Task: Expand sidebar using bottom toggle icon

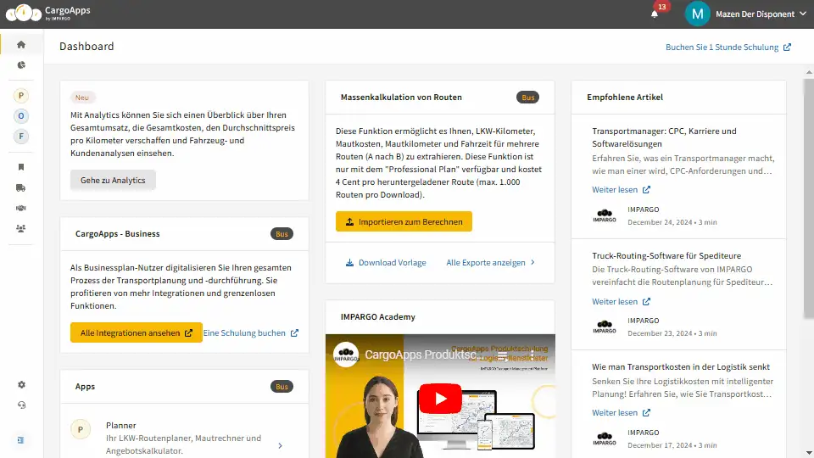Action: pyautogui.click(x=20, y=440)
